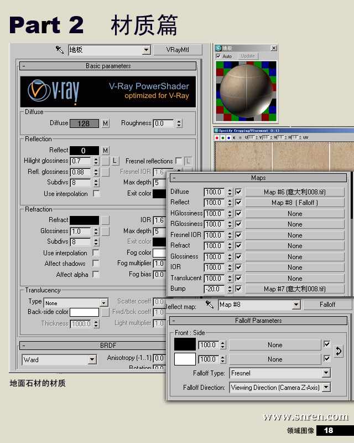
Task: Uncheck Reflect map enable checkbox
Action: click(x=238, y=203)
